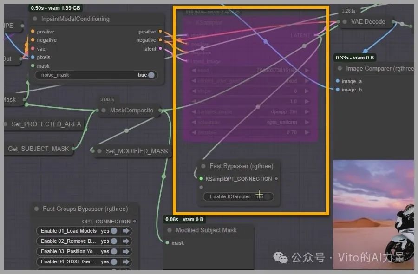This screenshot has height=274, width=418.
Task: Click the image_b input port on Image Comparer
Action: point(338,90)
